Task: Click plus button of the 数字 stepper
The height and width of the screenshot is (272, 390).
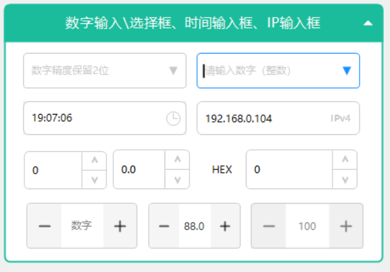Action: click(x=120, y=226)
